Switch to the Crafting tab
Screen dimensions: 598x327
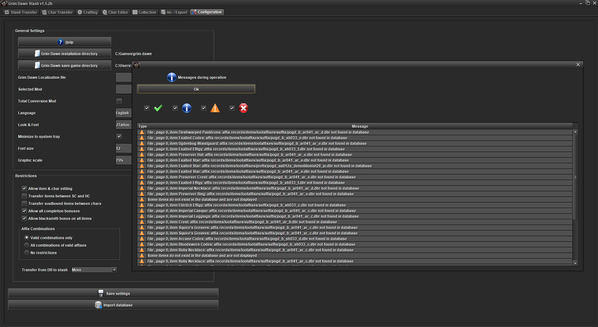(x=88, y=12)
